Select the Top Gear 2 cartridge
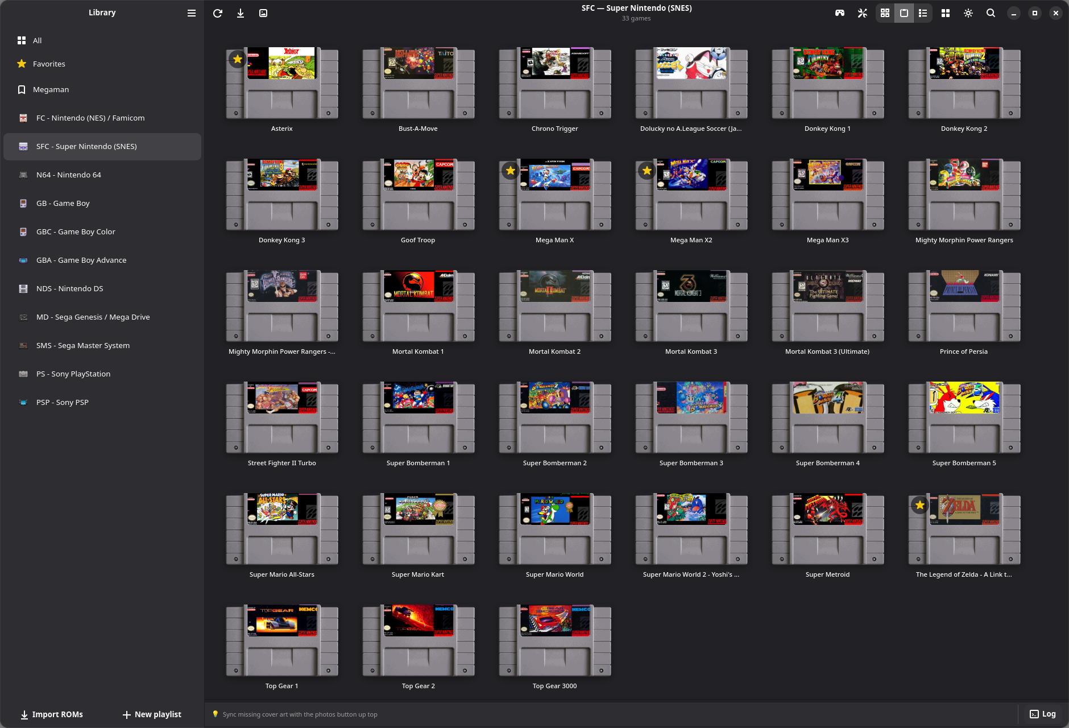The image size is (1069, 728). click(x=419, y=640)
